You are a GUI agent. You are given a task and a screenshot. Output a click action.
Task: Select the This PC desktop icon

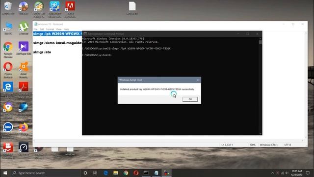point(8,28)
